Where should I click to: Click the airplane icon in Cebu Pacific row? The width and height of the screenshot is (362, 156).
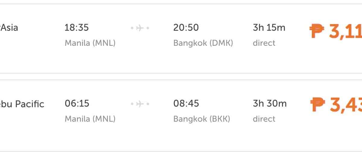[140, 104]
